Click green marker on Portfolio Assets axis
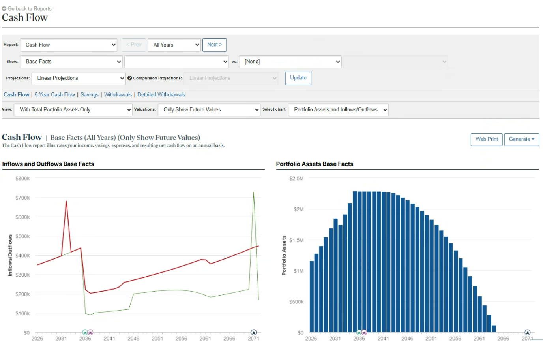The image size is (543, 343). (x=359, y=332)
